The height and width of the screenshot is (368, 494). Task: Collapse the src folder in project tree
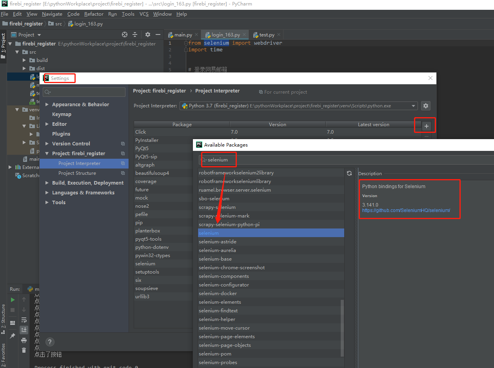17,52
